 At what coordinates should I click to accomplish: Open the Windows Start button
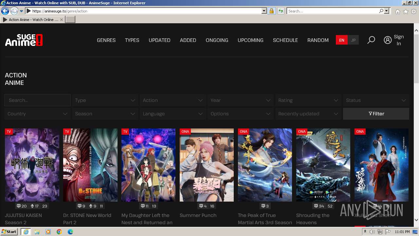[9, 232]
